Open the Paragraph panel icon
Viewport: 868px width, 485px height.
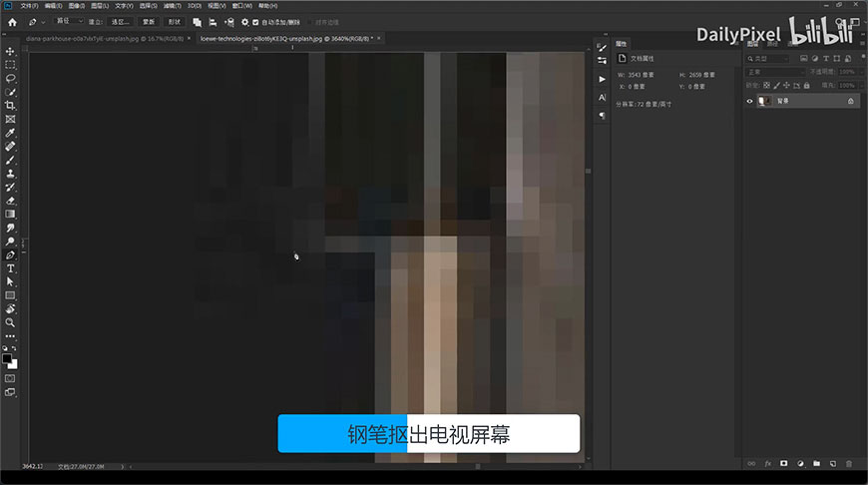602,116
